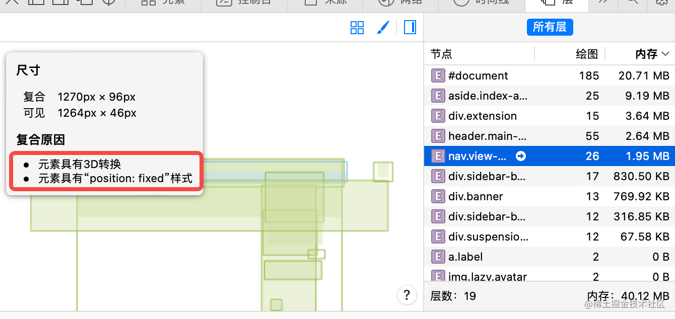Open inspector settings gear
The width and height of the screenshot is (675, 319).
tap(661, 2)
